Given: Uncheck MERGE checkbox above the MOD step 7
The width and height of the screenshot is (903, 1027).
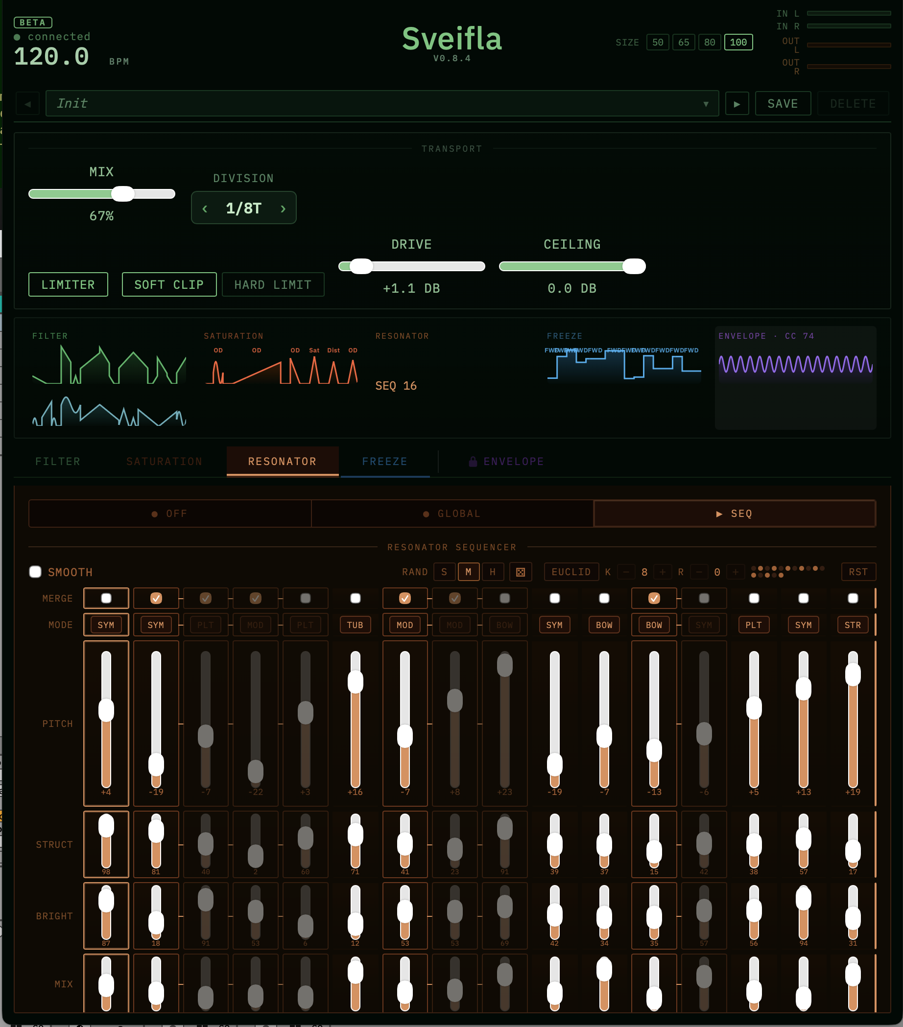Looking at the screenshot, I should (x=405, y=598).
